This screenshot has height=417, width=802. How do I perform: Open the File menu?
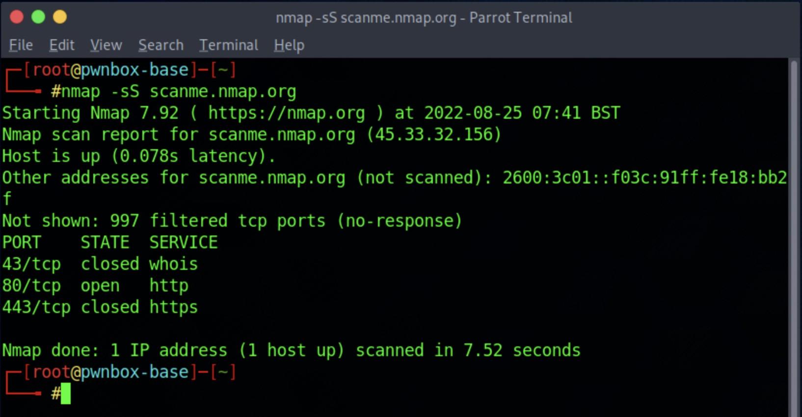pyautogui.click(x=21, y=45)
